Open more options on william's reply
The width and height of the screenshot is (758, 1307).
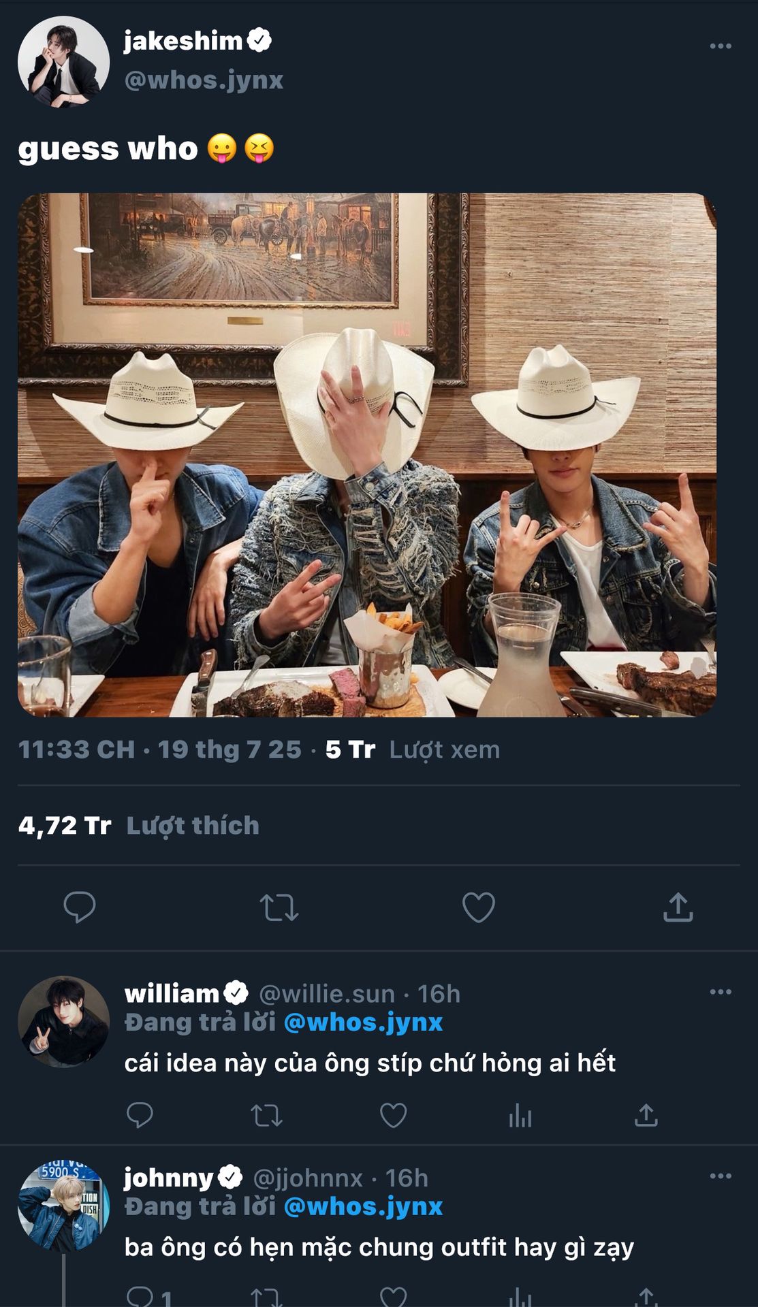click(x=720, y=992)
